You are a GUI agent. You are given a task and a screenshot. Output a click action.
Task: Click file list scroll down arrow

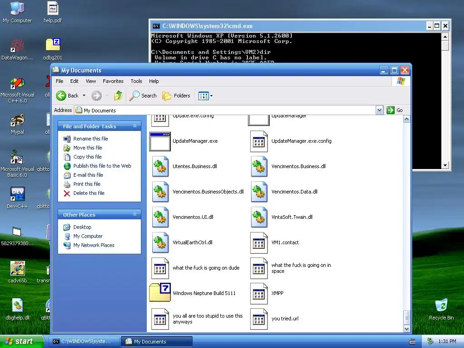tap(406, 329)
